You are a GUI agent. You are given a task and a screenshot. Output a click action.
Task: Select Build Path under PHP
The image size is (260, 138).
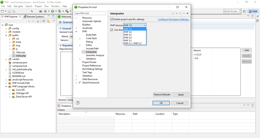click(91, 35)
